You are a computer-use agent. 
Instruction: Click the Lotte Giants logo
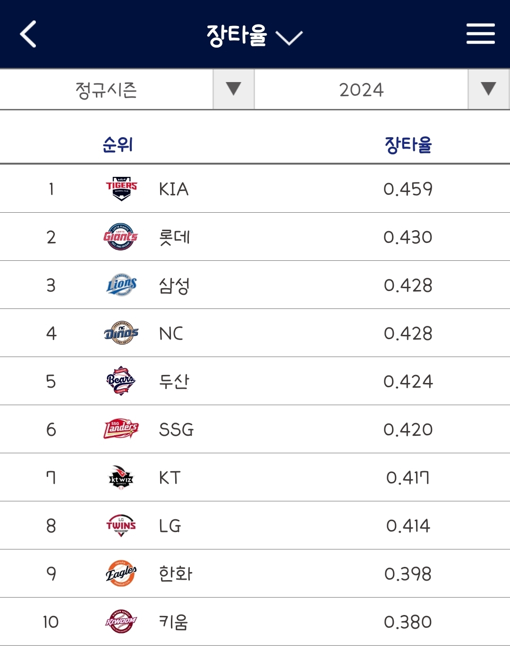(x=121, y=237)
